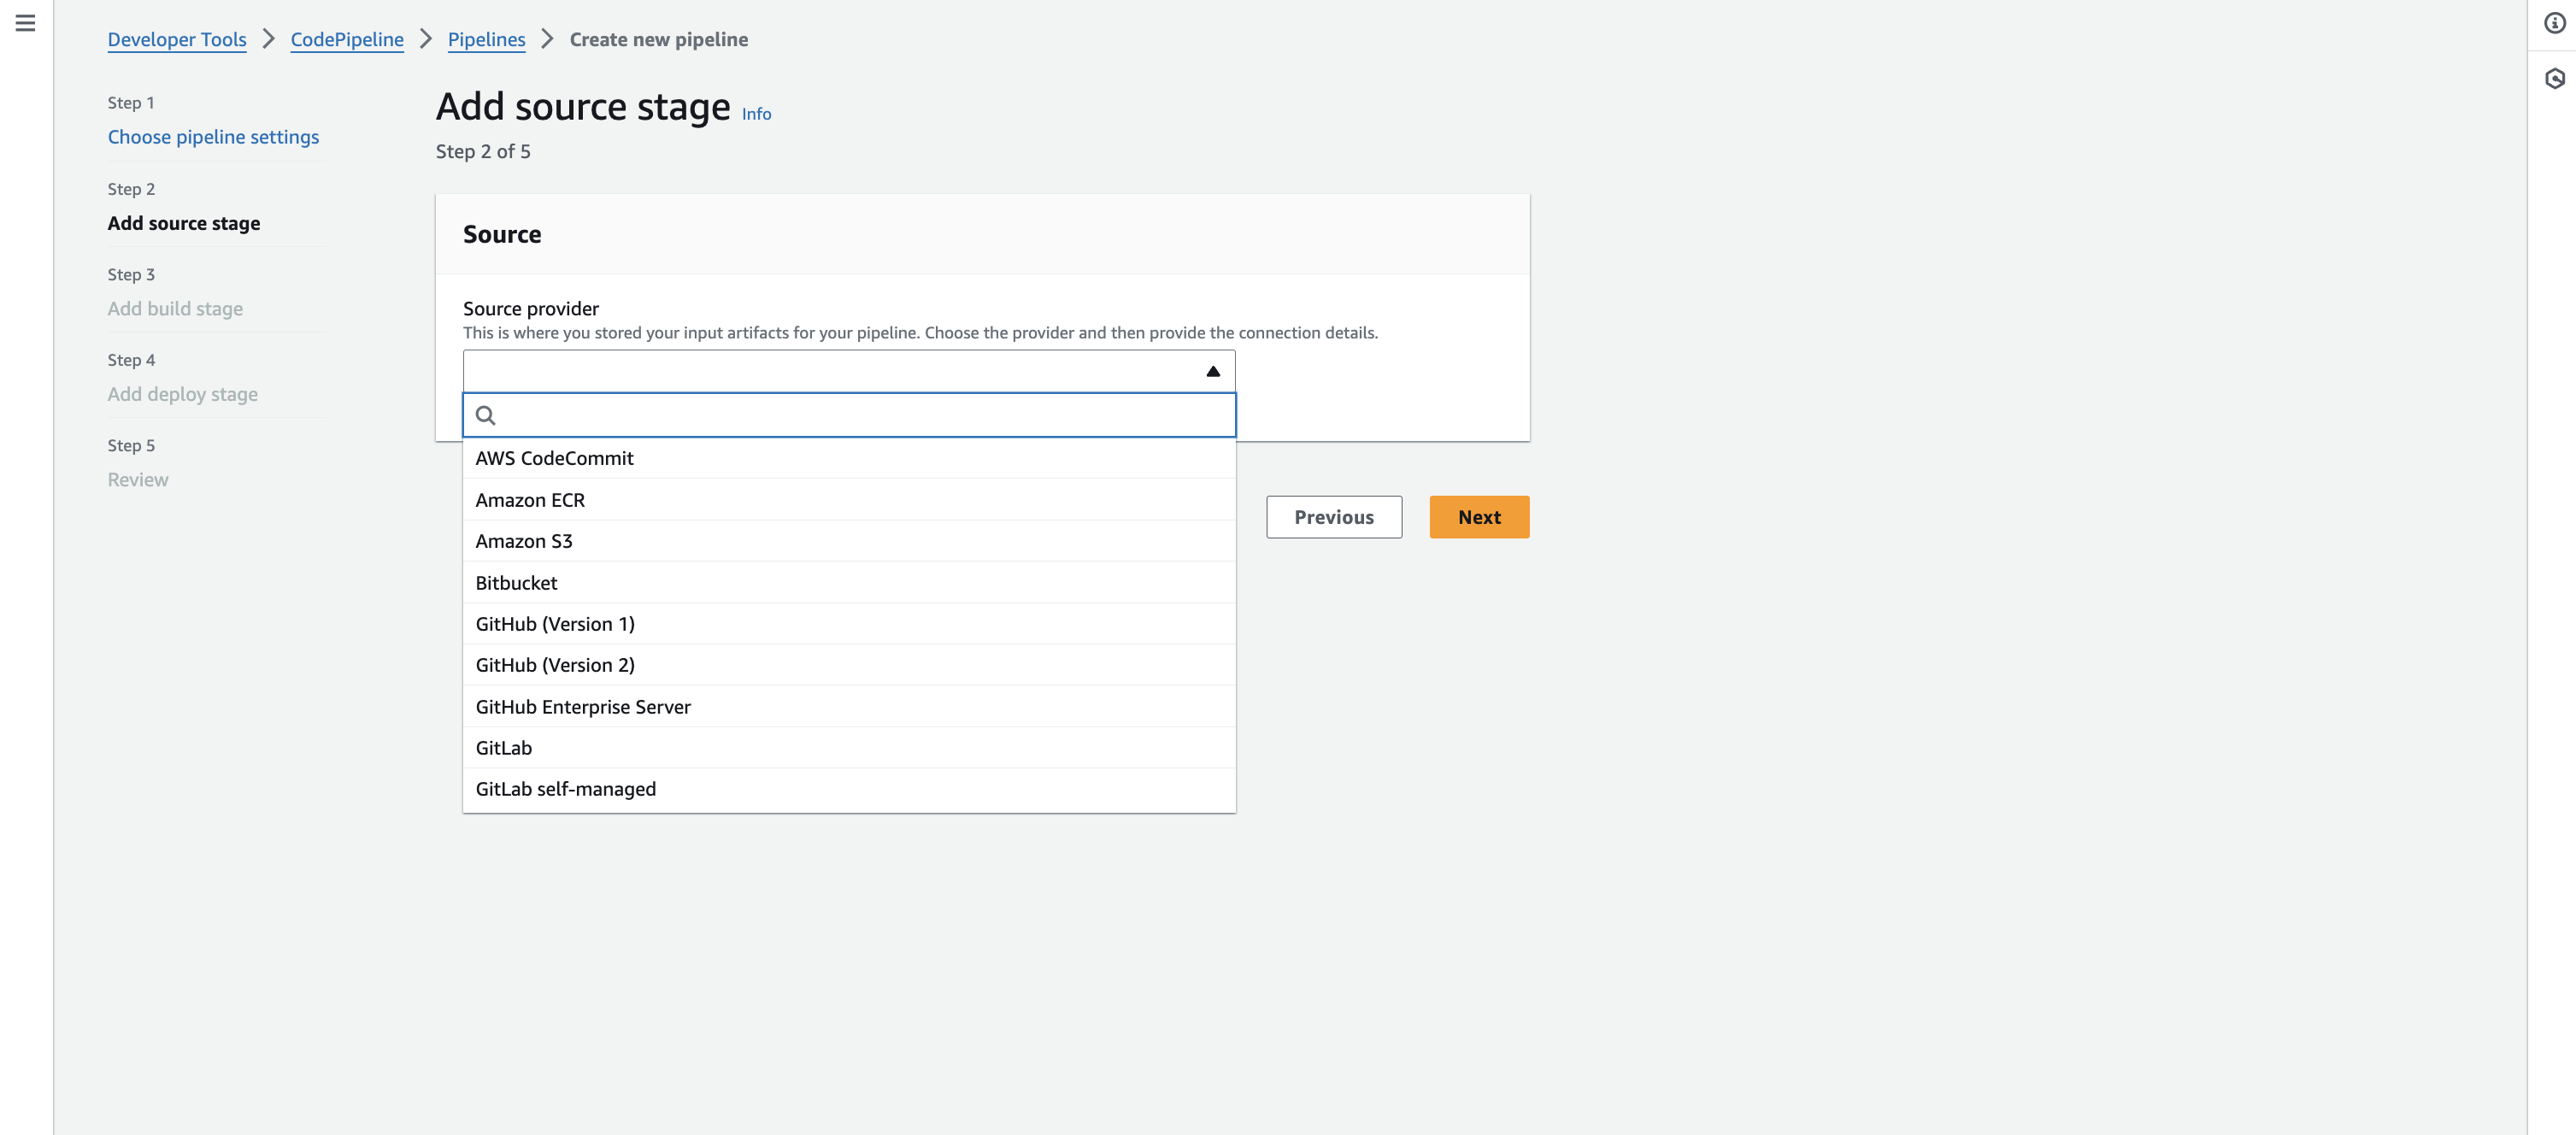Open the Developer Tools breadcrumb link
The image size is (2576, 1135).
177,39
